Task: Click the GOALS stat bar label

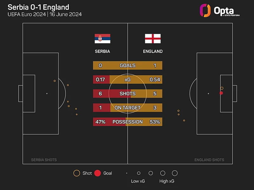Action: pos(127,66)
